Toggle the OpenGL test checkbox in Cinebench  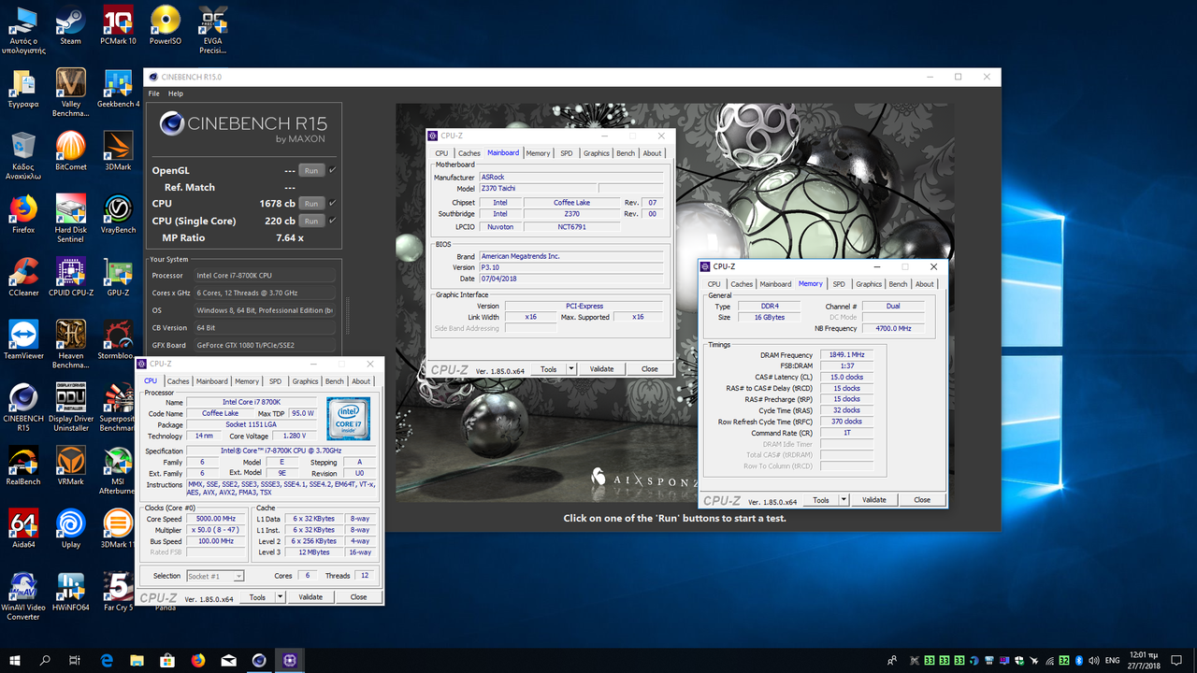pyautogui.click(x=332, y=170)
